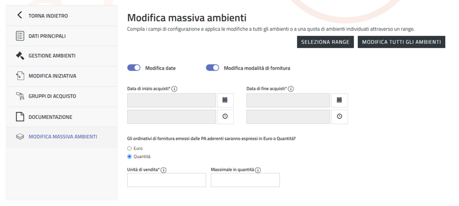Click the Massimale in quantità input field
The image size is (459, 206).
245,180
